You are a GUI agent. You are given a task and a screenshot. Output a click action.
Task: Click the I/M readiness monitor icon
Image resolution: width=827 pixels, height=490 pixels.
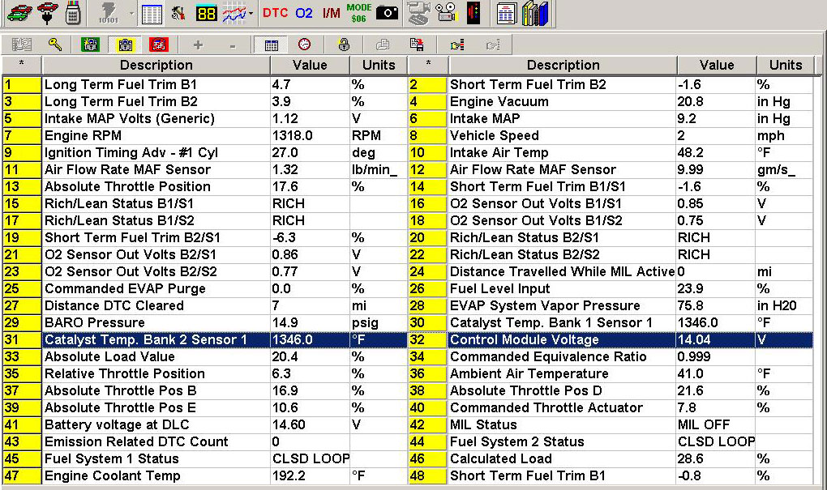point(331,13)
